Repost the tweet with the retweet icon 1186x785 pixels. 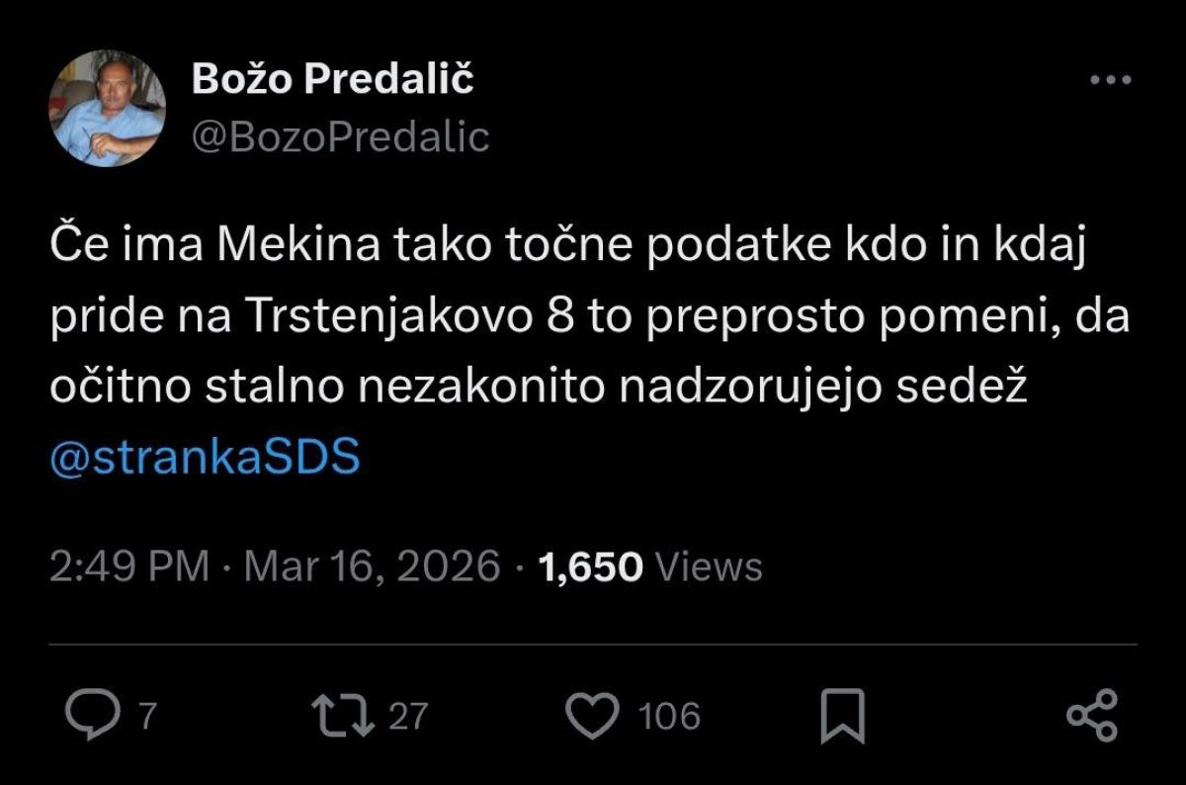[343, 714]
